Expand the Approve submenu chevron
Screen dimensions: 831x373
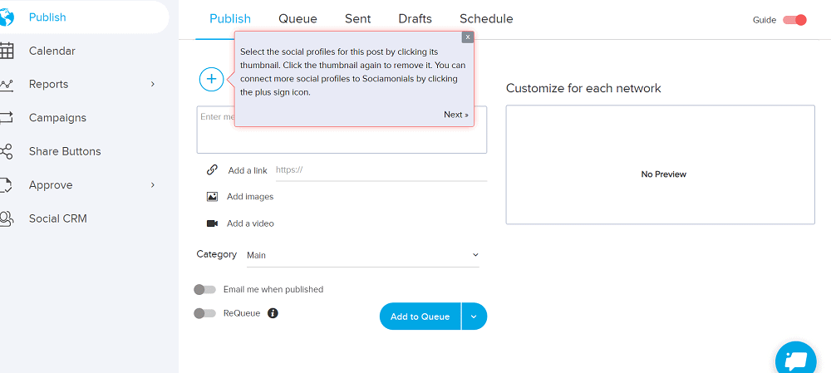(153, 185)
